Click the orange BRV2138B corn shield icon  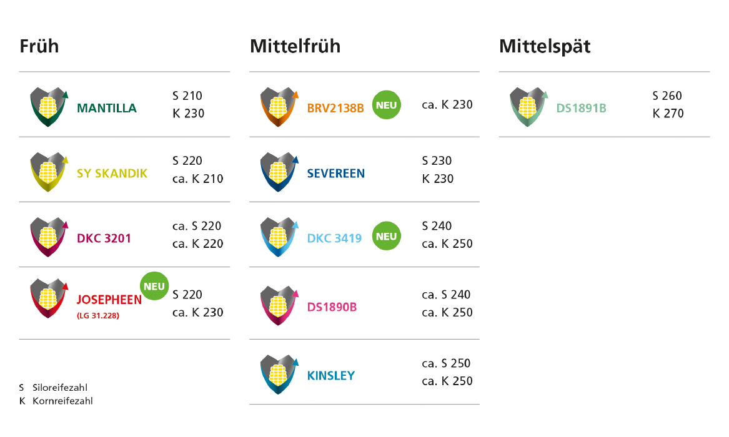pos(279,107)
